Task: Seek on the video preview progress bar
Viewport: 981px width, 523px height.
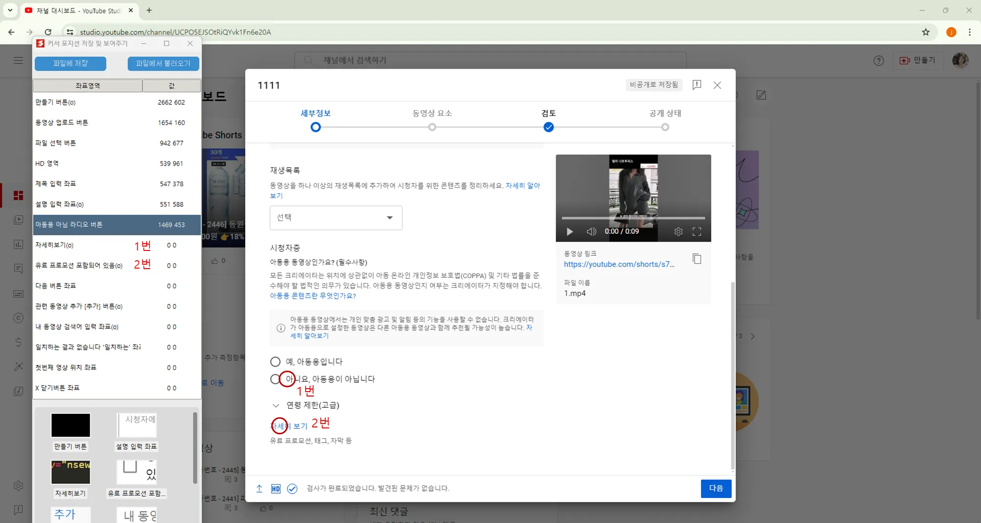Action: pos(633,218)
